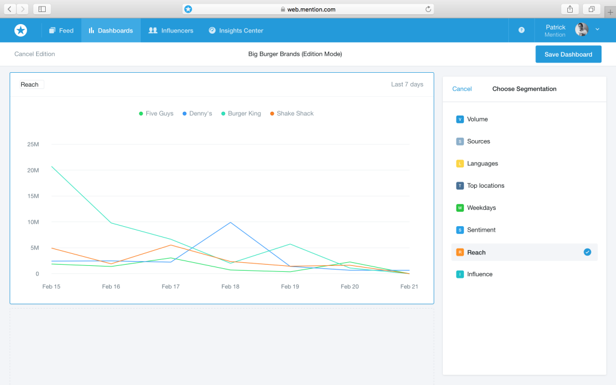The image size is (616, 385).
Task: Click the Mention star logo in header
Action: tap(20, 30)
